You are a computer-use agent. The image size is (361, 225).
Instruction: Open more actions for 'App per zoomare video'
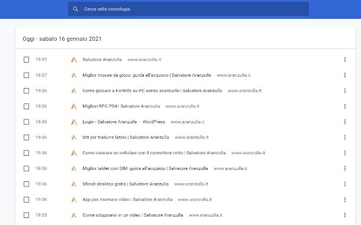pos(344,200)
